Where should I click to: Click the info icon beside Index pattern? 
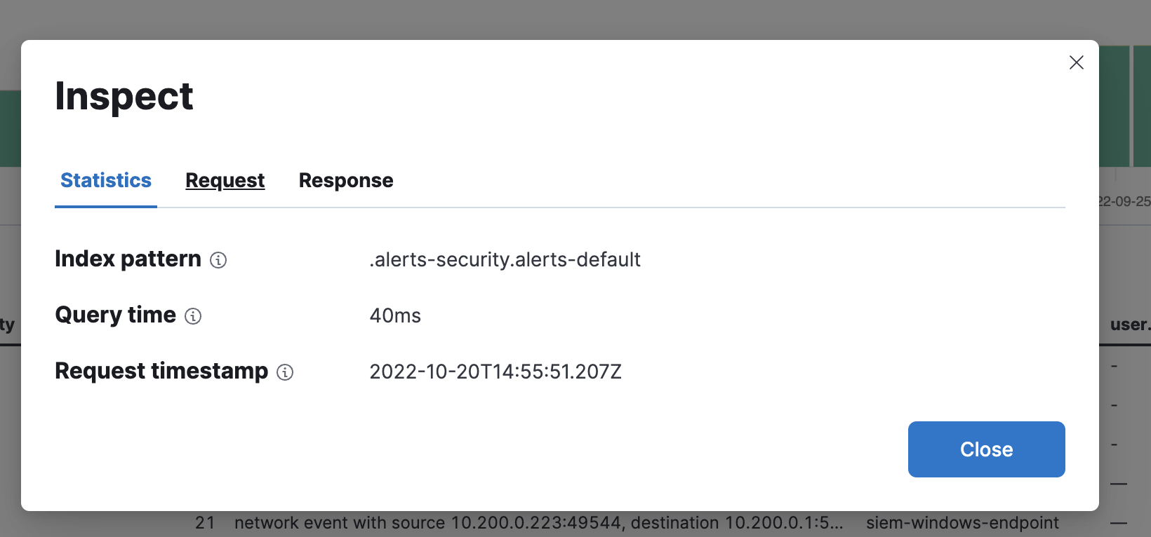point(219,260)
